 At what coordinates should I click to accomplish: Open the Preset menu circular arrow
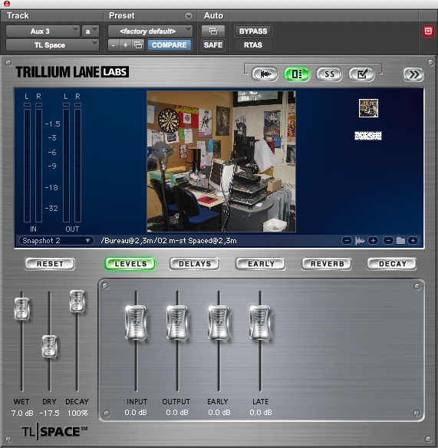point(189,15)
